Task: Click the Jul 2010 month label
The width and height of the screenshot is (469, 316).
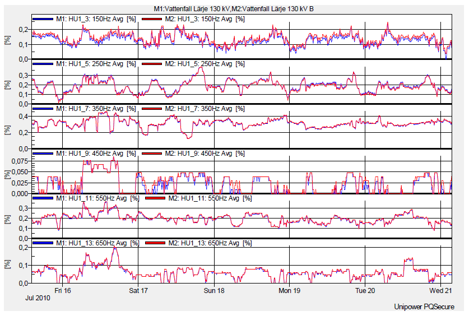Action: pyautogui.click(x=38, y=299)
